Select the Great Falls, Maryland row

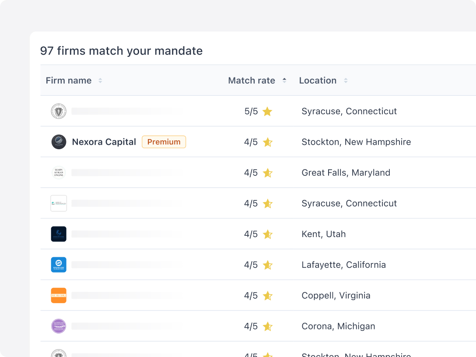point(346,173)
